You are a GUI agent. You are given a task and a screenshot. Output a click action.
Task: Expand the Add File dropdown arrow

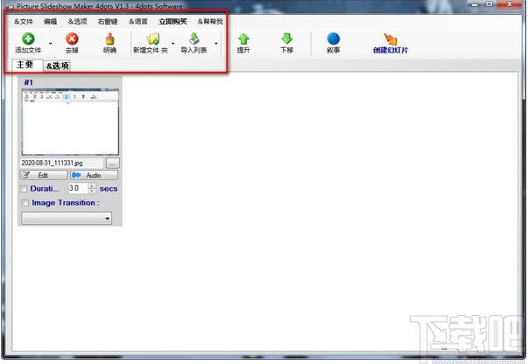coord(51,44)
